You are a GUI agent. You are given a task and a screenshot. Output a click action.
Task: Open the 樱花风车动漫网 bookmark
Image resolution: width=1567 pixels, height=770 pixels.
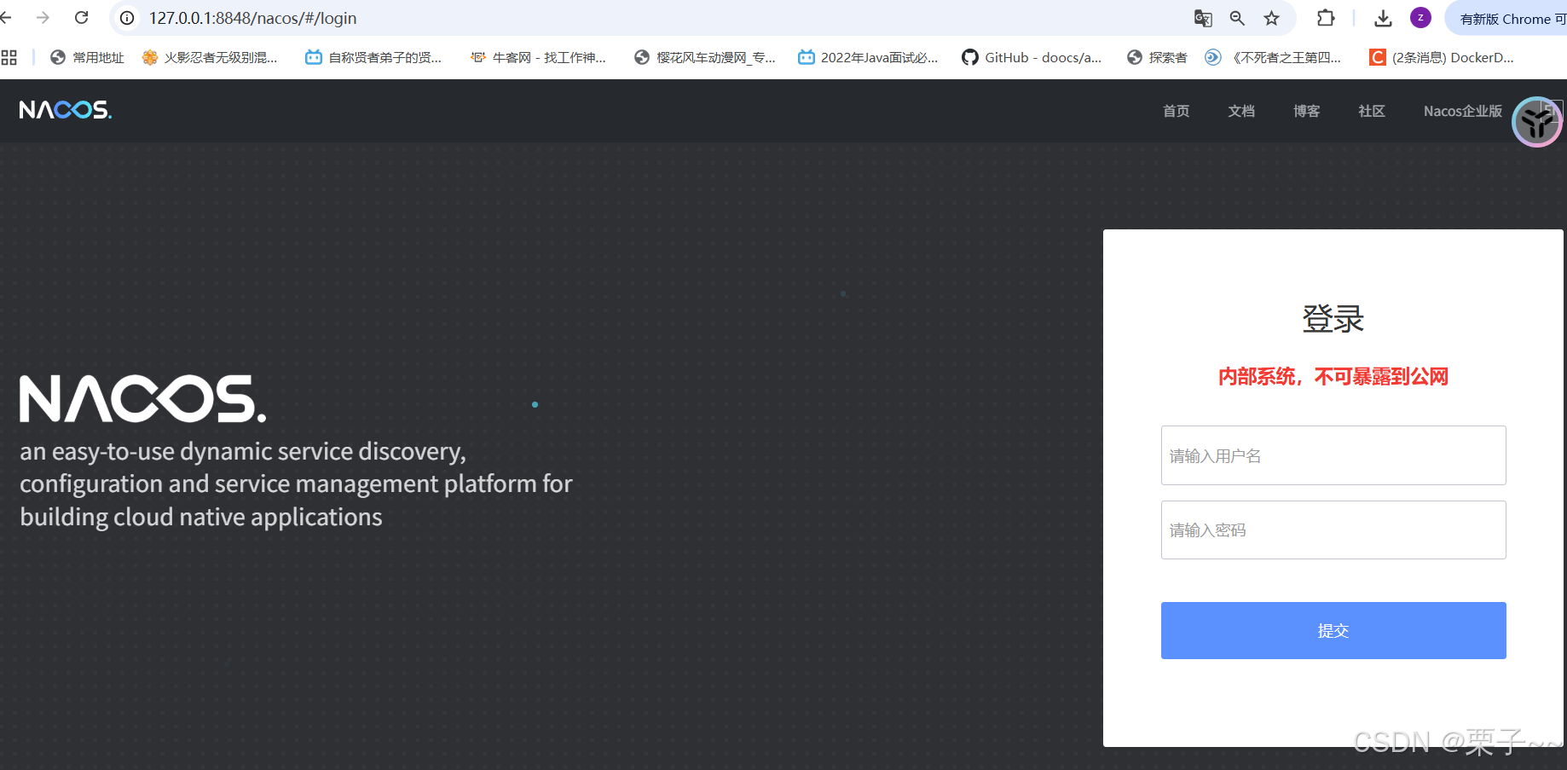(705, 57)
